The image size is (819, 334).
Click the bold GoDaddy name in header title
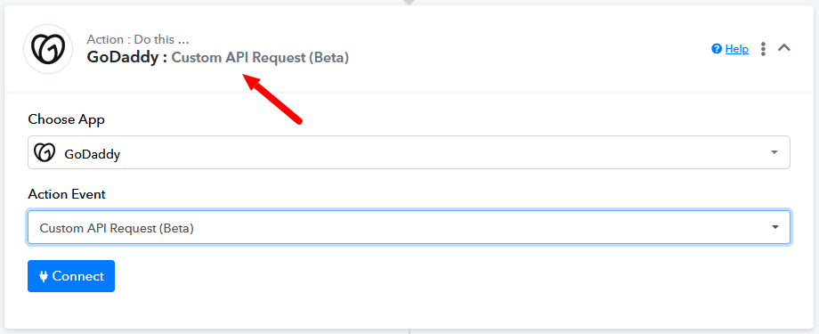[x=123, y=58]
